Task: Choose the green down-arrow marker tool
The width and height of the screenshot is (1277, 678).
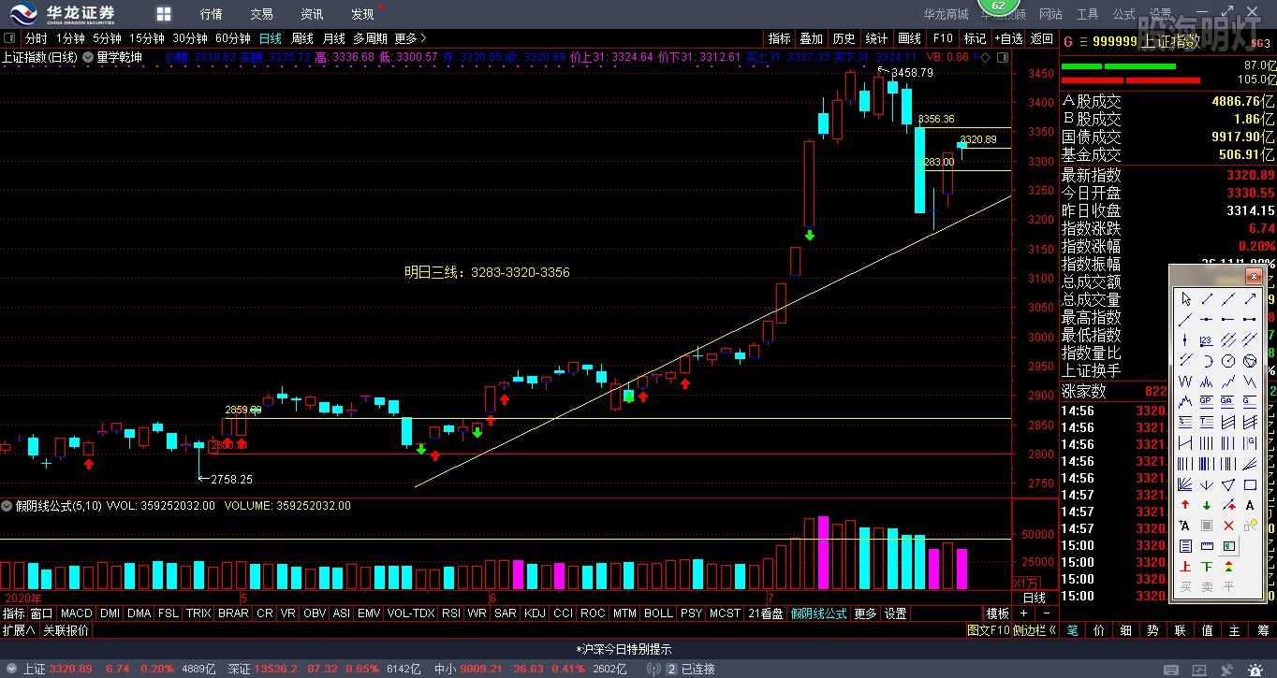Action: 1207,505
